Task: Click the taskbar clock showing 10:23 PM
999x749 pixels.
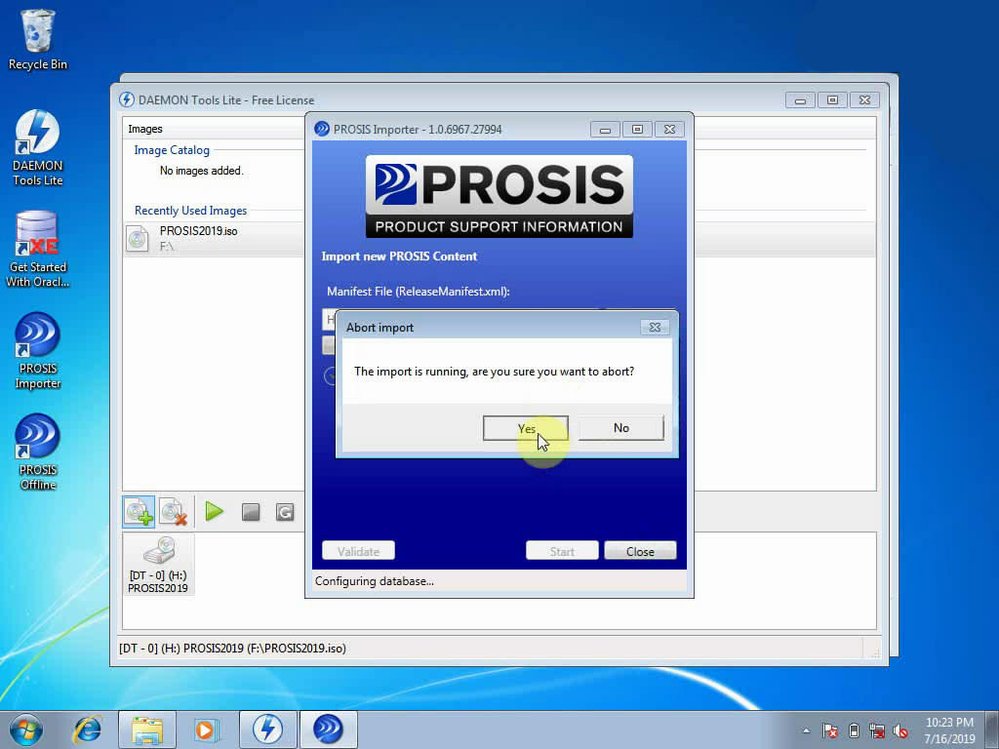Action: [949, 729]
